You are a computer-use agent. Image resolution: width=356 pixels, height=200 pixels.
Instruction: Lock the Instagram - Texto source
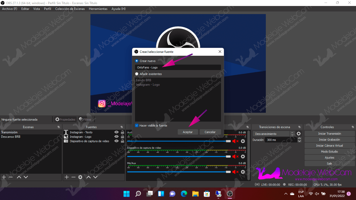point(122,132)
